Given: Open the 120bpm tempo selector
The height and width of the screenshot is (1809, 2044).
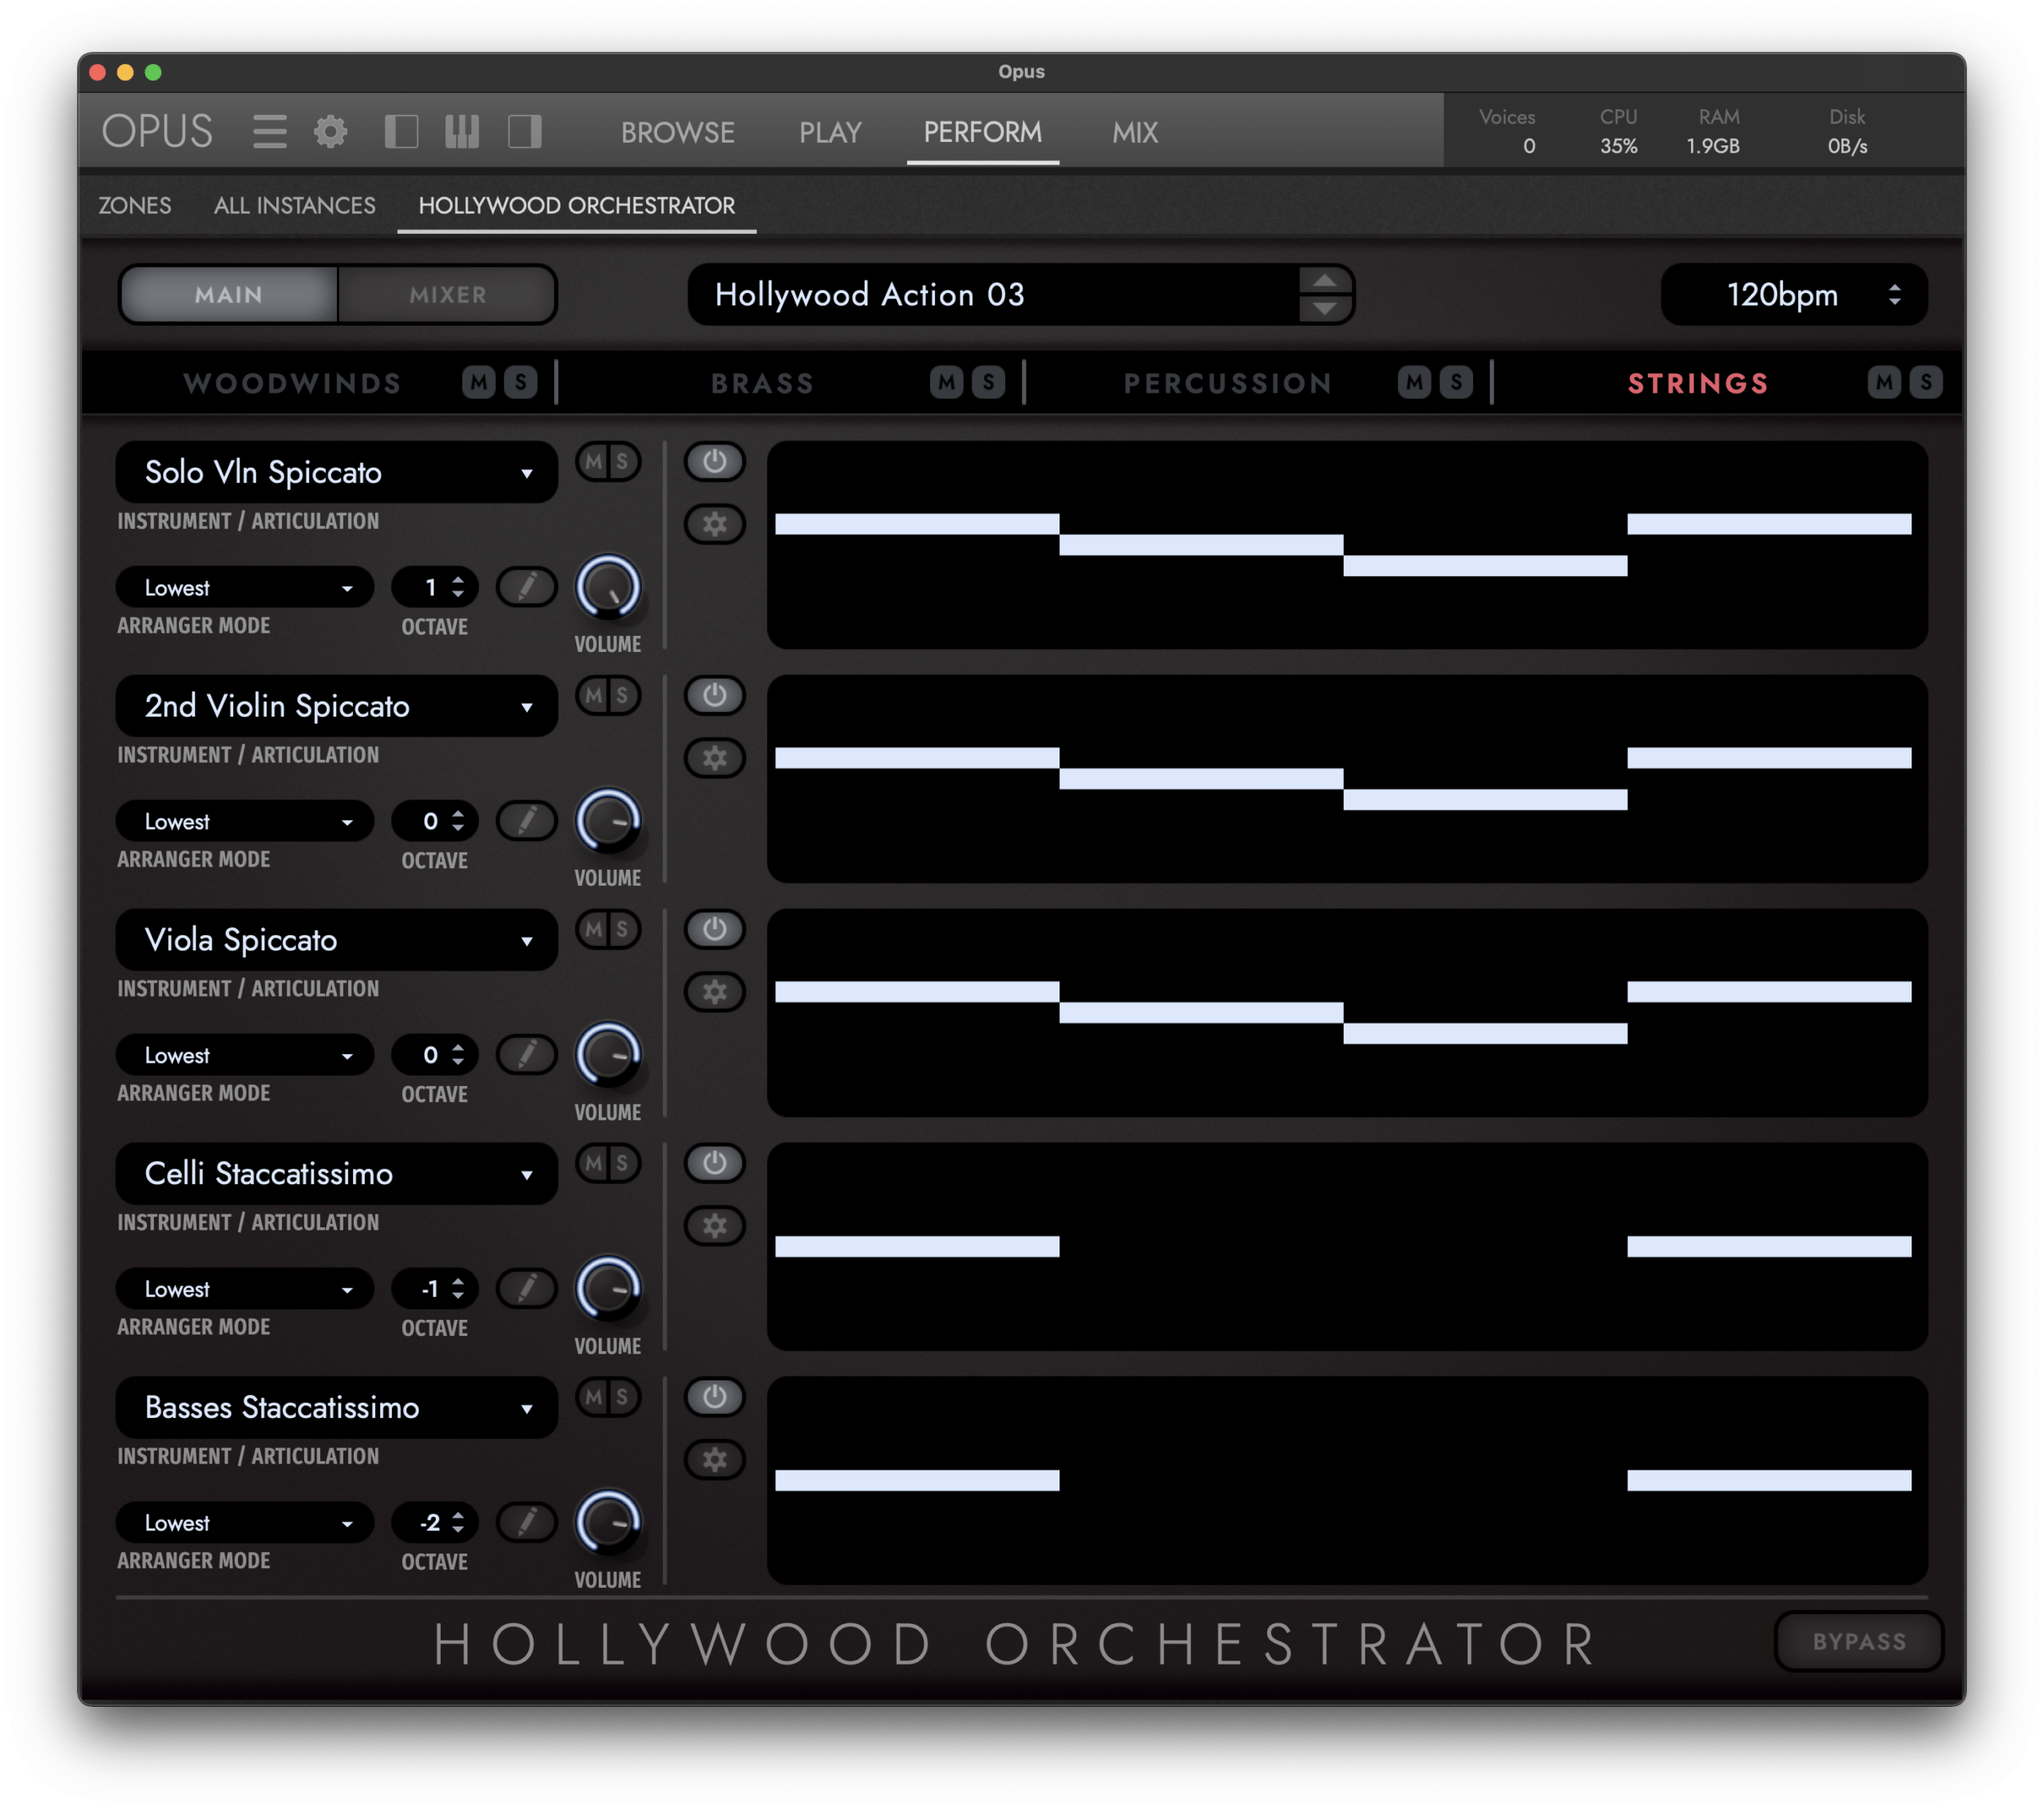Looking at the screenshot, I should coord(1794,294).
